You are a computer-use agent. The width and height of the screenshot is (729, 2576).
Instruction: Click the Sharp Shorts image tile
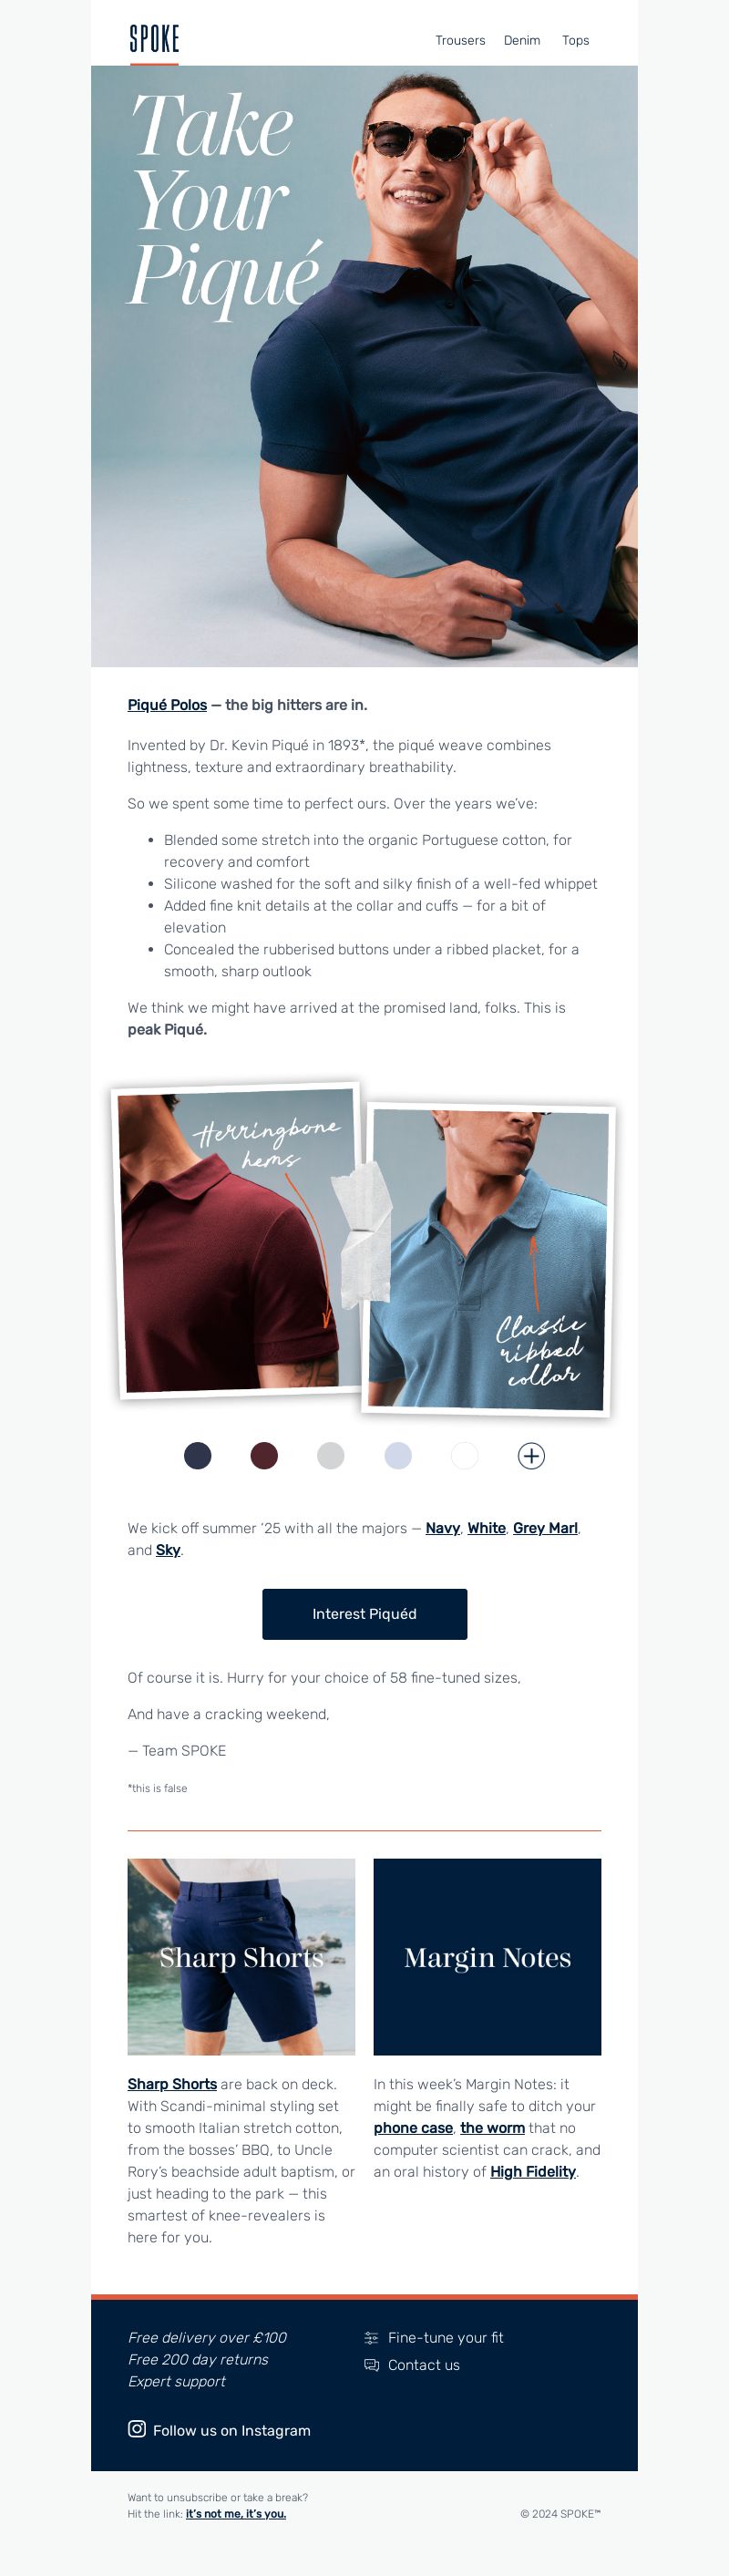[241, 1957]
